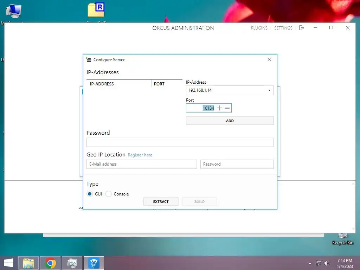The image size is (360, 270).
Task: Focus the server Password field
Action: pos(180,142)
